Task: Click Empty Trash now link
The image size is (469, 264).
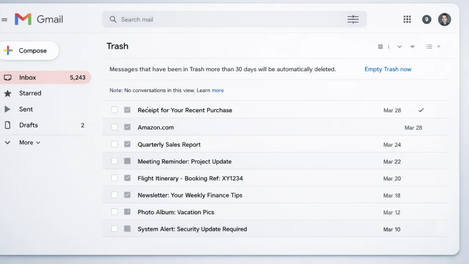Action: (388, 69)
